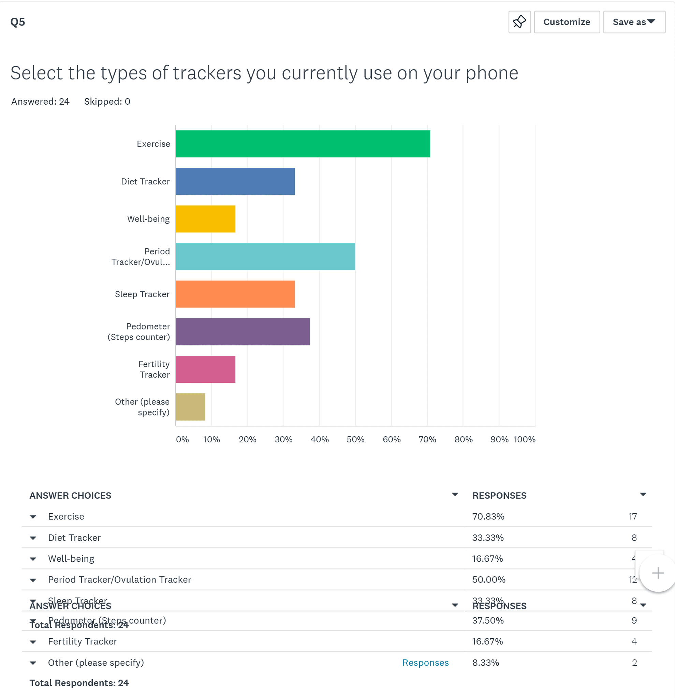Screen dimensions: 675x698
Task: Expand the Fertility Tracker row arrow
Action: [x=33, y=642]
